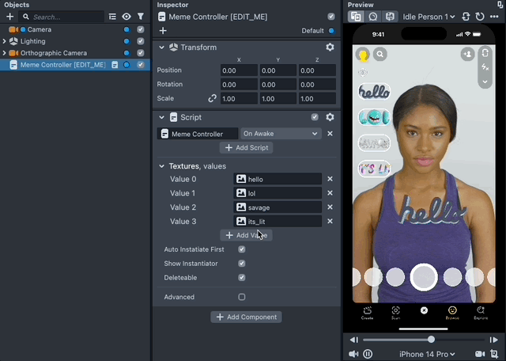Viewport: 506px width, 361px height.
Task: Open preview more options ellipsis
Action: (x=494, y=17)
